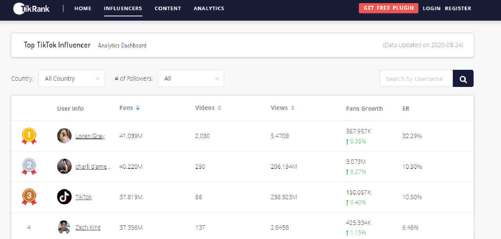Screen dimensions: 501x239
Task: Select the 88 videos value
Action: (198, 197)
